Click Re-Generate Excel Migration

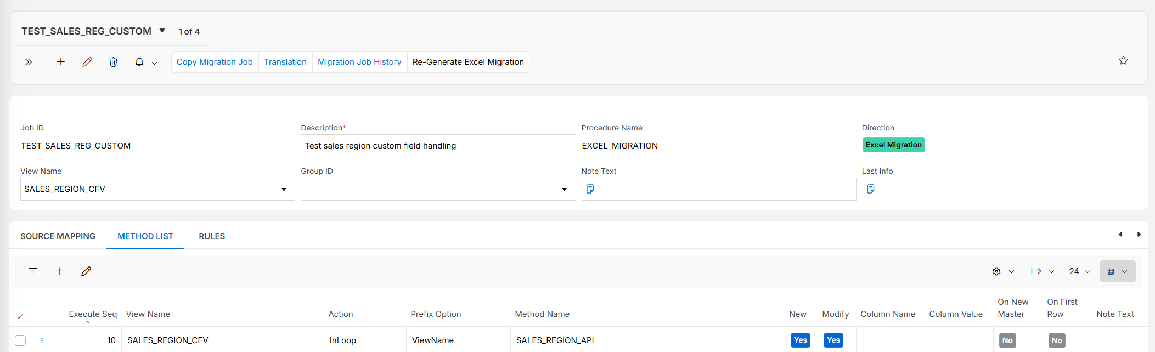(x=468, y=62)
